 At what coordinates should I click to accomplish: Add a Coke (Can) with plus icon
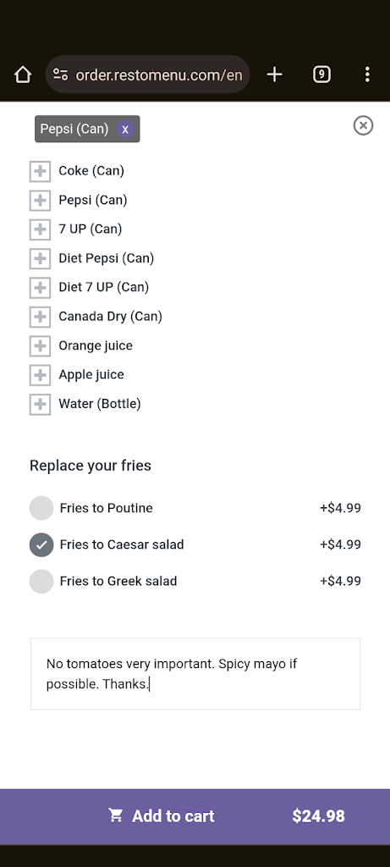(40, 171)
